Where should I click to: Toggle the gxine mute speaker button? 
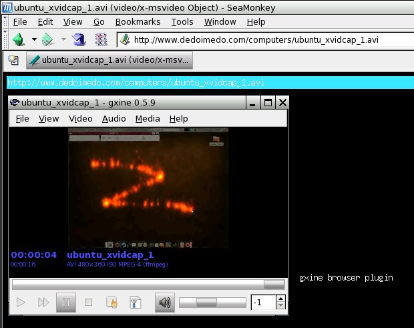pos(165,303)
